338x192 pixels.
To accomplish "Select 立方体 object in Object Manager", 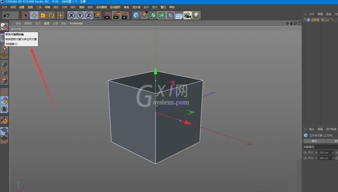I will point(315,20).
